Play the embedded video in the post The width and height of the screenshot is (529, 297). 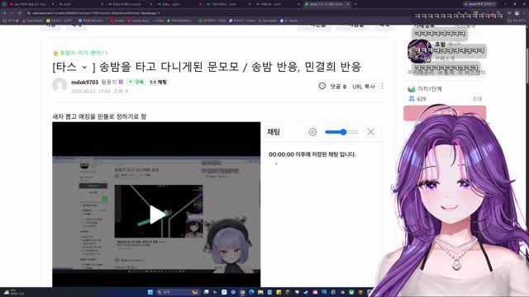tap(157, 214)
